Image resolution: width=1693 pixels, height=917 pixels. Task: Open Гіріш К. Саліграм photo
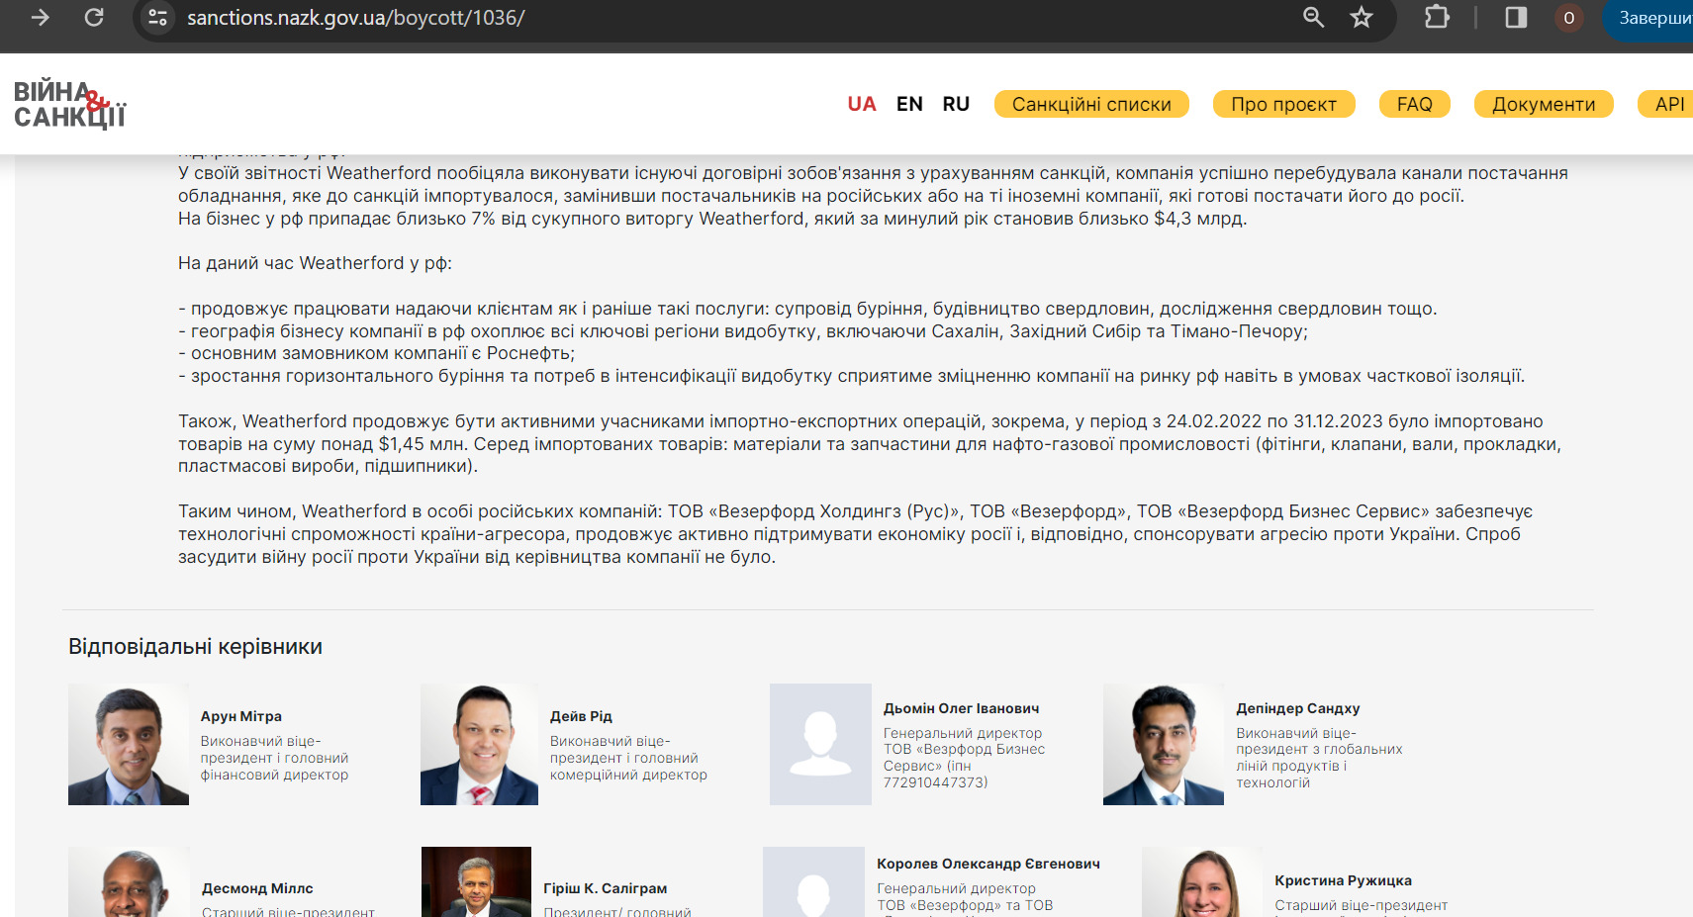(476, 882)
